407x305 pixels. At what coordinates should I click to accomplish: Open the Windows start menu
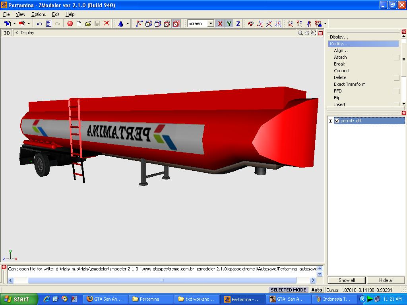tap(19, 299)
